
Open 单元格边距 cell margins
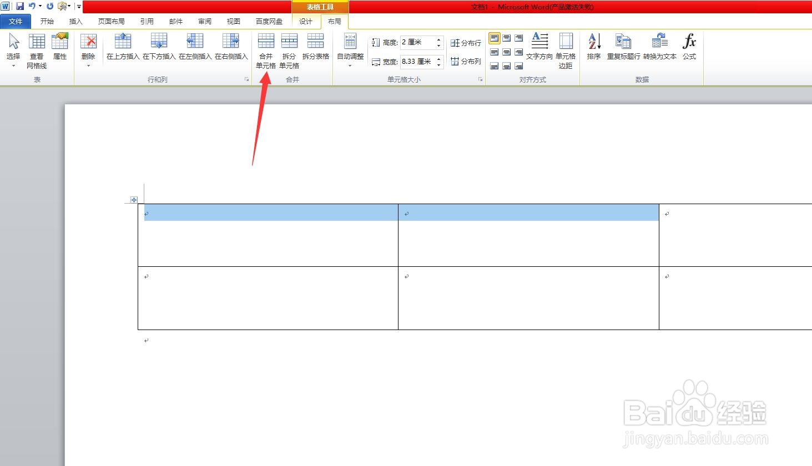[566, 50]
